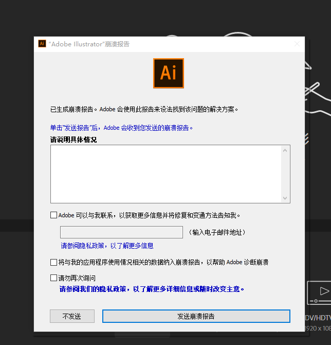Click the email address input field

[x=121, y=232]
